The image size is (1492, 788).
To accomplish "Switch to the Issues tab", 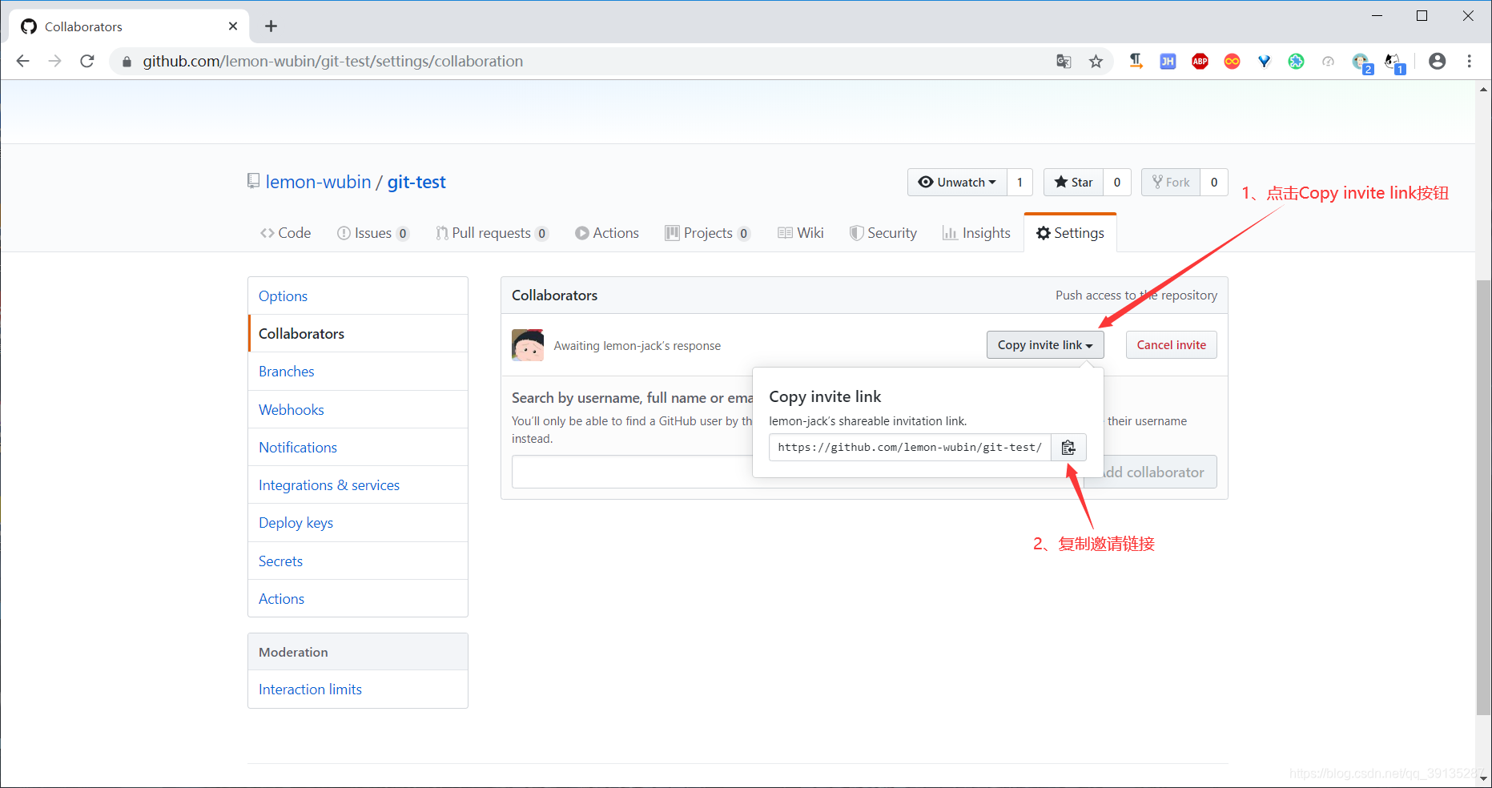I will [x=373, y=233].
